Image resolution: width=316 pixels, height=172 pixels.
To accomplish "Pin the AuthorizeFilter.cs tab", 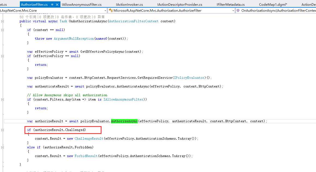I will click(x=52, y=4).
